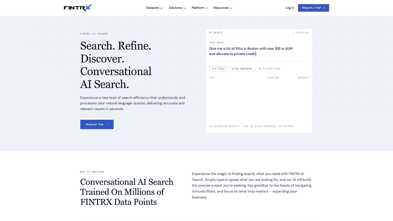Click the Why It Matters label
393x221 pixels.
click(92, 172)
